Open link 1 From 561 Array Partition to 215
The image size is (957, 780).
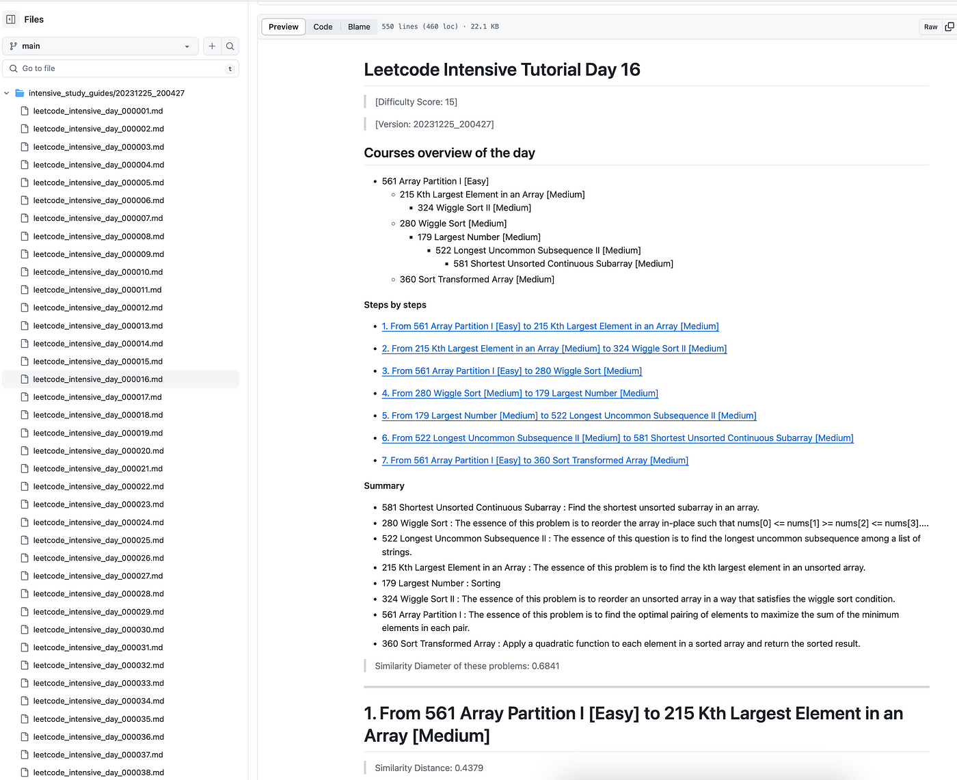pos(550,326)
